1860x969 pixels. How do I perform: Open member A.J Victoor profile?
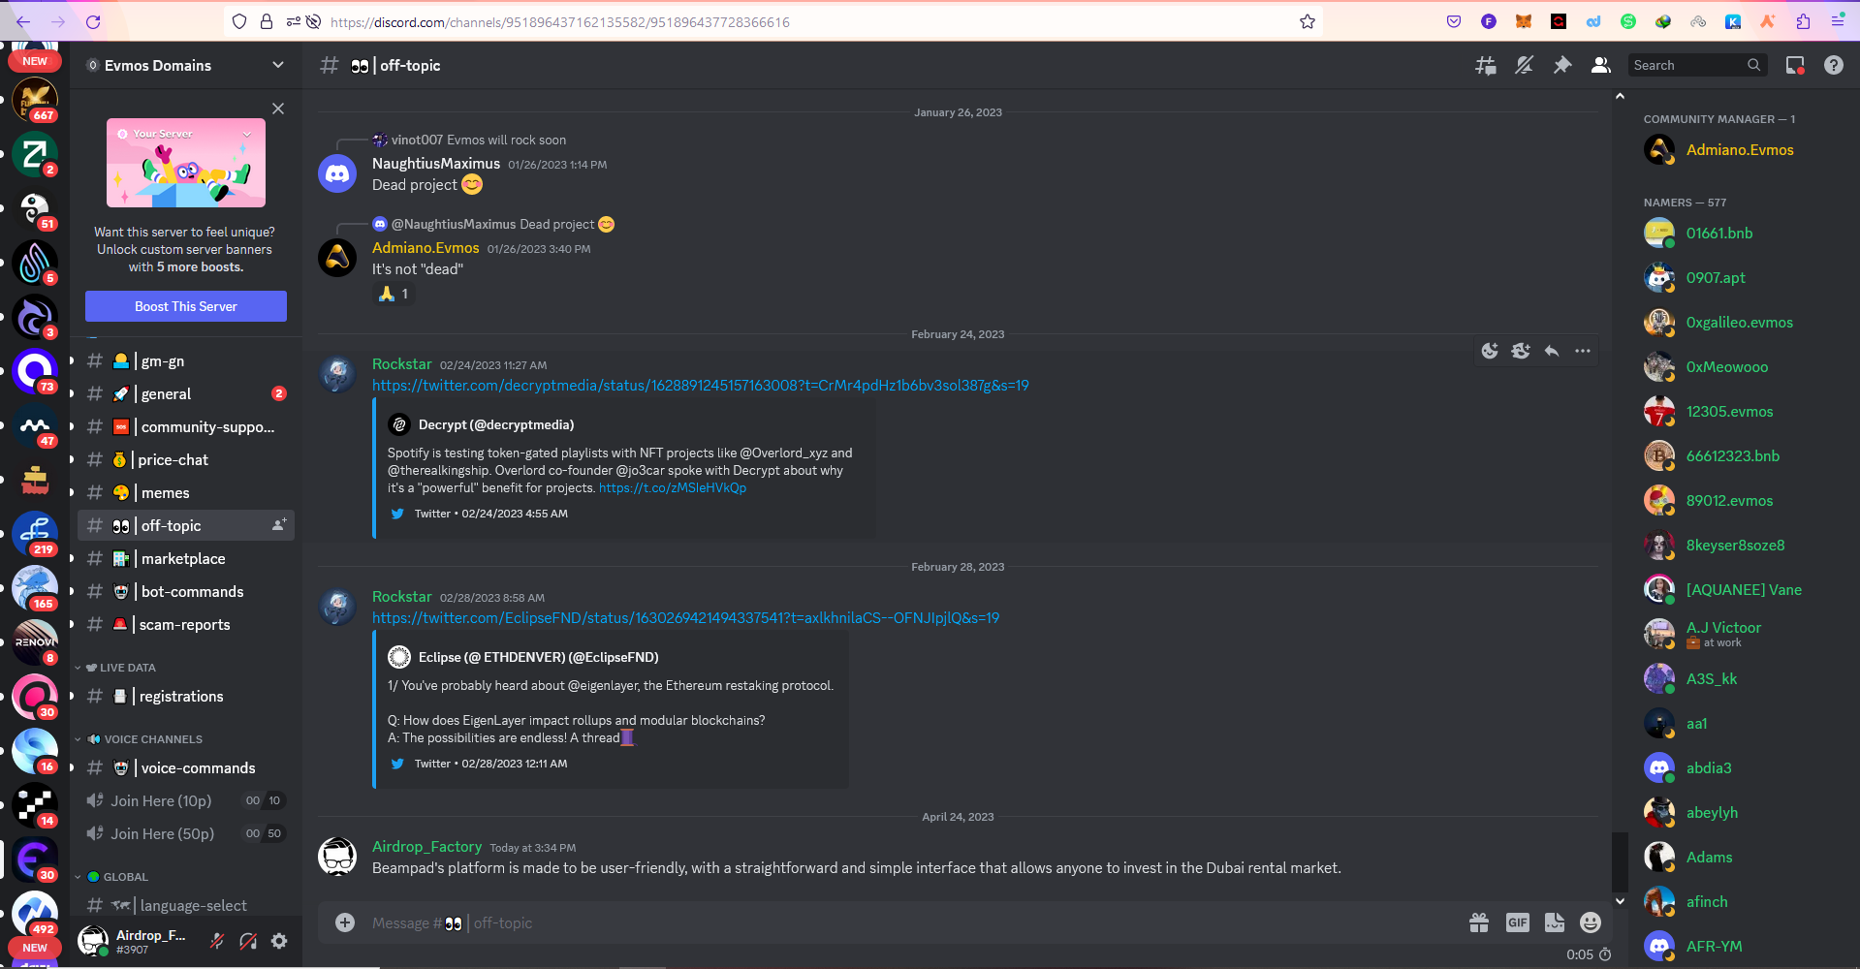pos(1739,634)
